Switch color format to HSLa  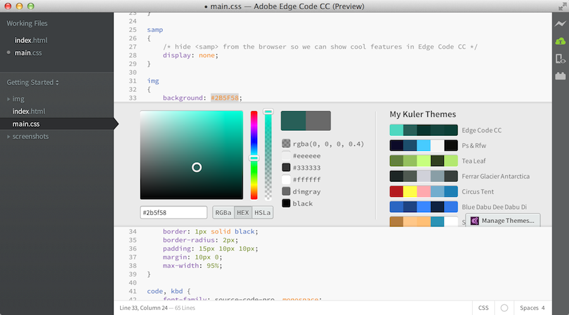[x=262, y=212]
